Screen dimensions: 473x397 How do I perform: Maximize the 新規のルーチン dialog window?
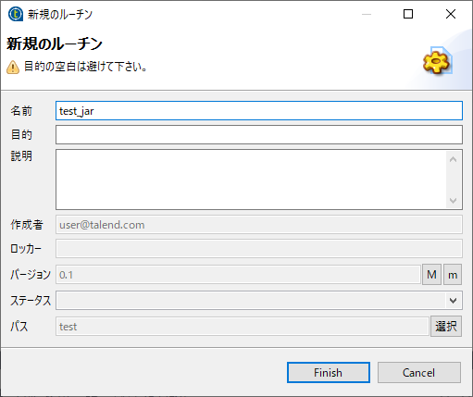(x=408, y=14)
